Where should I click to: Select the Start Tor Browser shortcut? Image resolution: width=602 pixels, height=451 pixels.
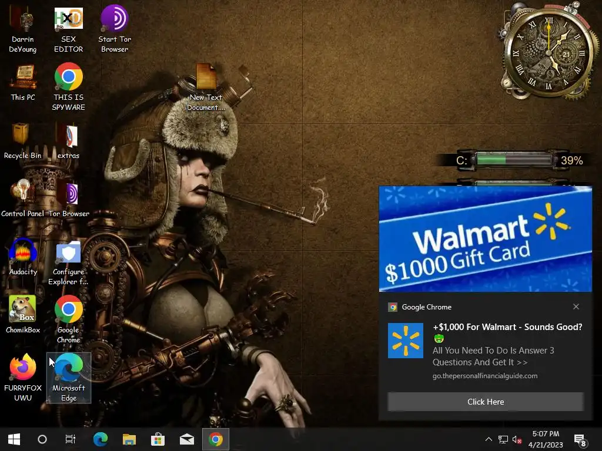click(x=115, y=30)
